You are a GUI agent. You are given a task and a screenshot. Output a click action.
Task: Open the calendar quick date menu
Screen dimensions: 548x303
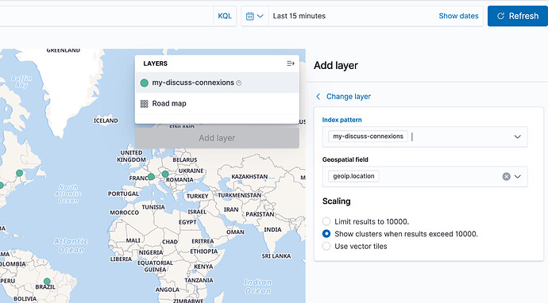254,16
